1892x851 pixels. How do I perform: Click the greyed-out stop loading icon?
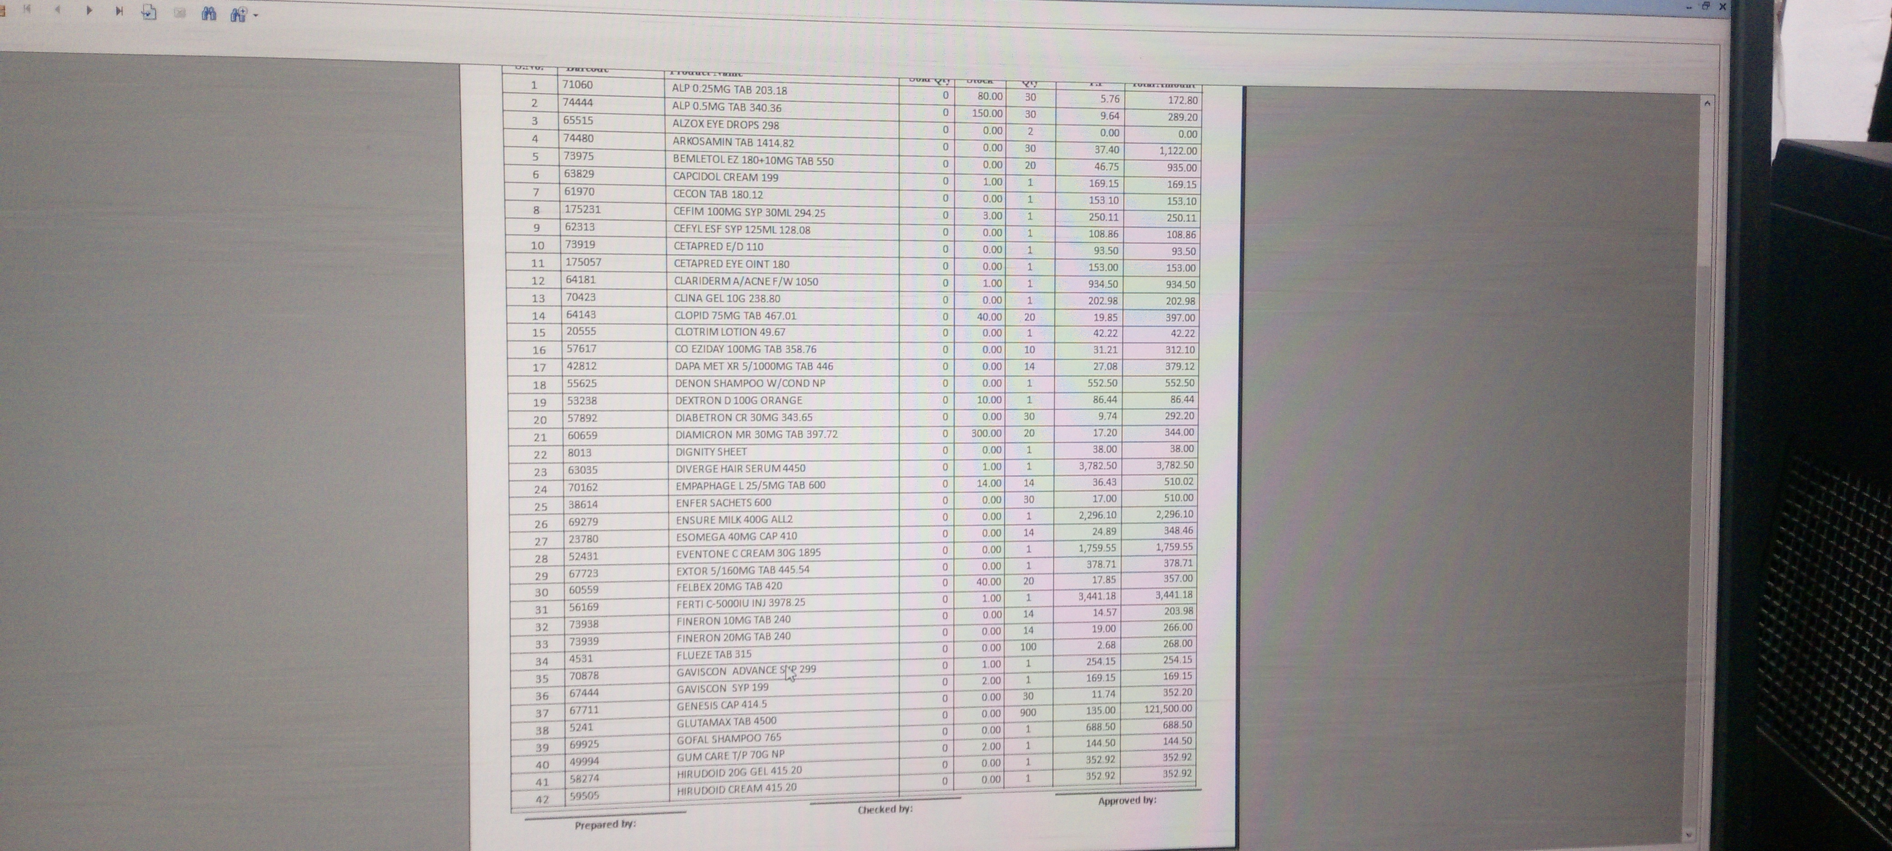point(179,13)
